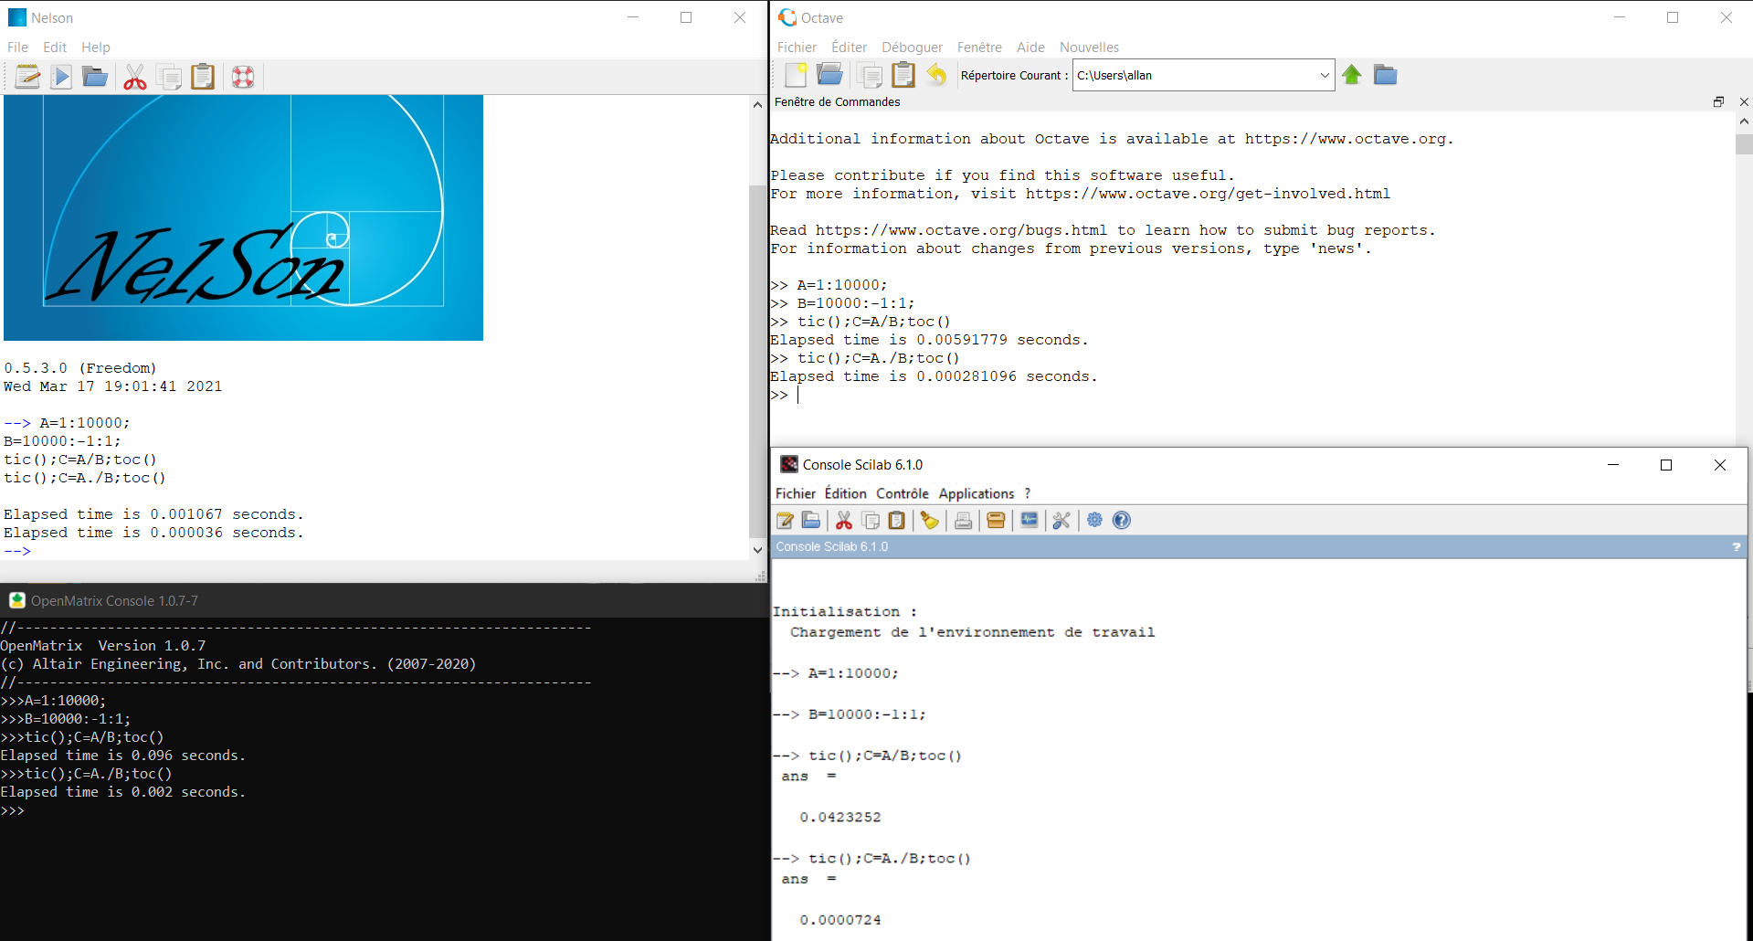Open a file in Scilab toolbar
This screenshot has width=1753, height=941.
click(x=810, y=521)
